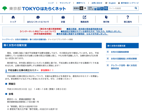The image size is (142, 111).
Task: Switch to the English site
Action: pyautogui.click(x=112, y=3)
